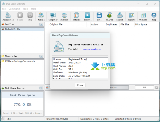Click the Disk Space column header

(x=147, y=24)
